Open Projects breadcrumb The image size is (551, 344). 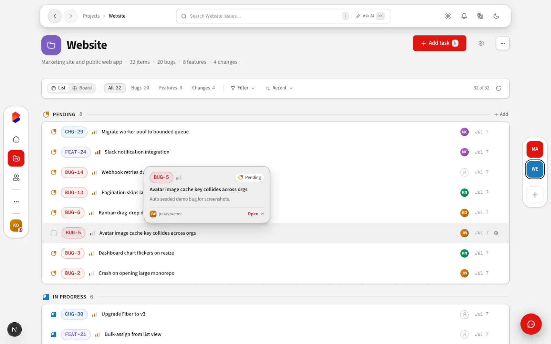click(91, 16)
